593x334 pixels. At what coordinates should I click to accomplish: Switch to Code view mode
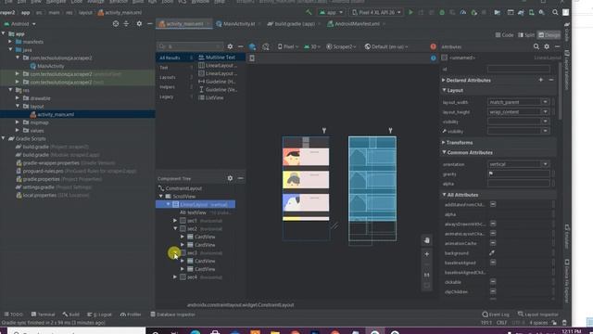[504, 35]
